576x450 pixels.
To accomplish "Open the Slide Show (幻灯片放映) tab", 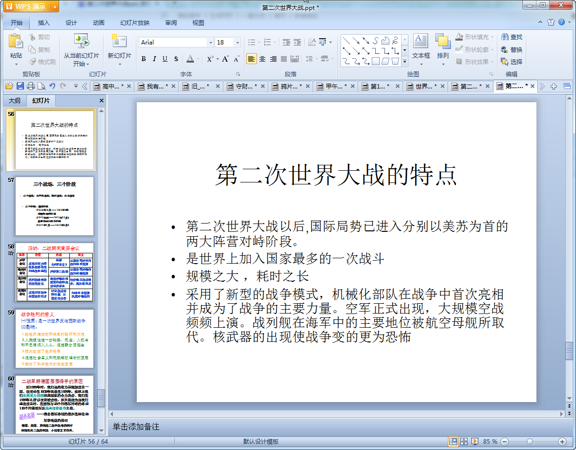I will point(135,23).
